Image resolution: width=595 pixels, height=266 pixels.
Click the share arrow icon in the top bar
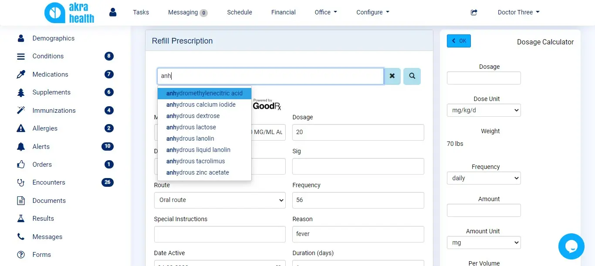[473, 12]
